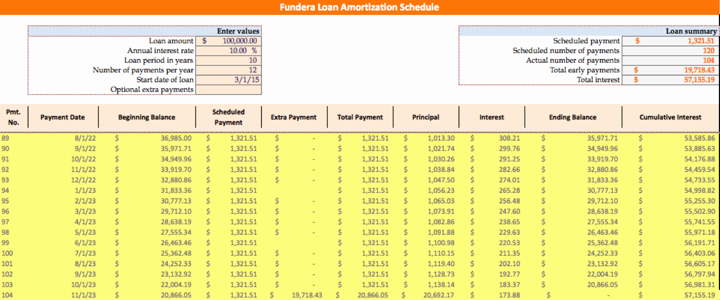Click the Interest column header

click(x=492, y=117)
